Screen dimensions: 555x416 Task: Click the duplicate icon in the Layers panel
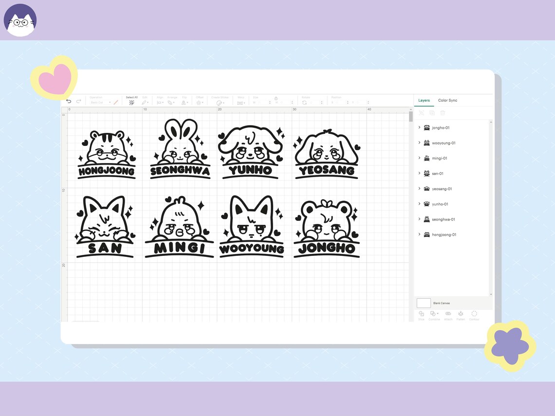click(431, 112)
